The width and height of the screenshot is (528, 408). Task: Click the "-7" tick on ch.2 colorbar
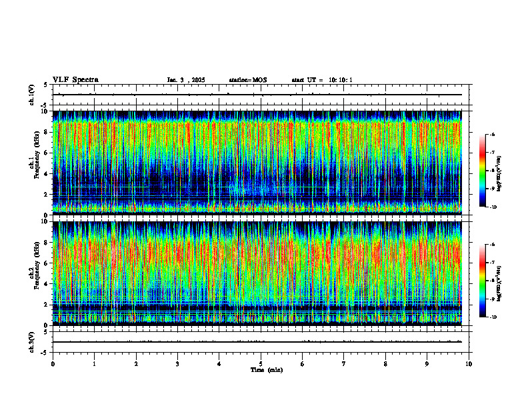point(492,263)
